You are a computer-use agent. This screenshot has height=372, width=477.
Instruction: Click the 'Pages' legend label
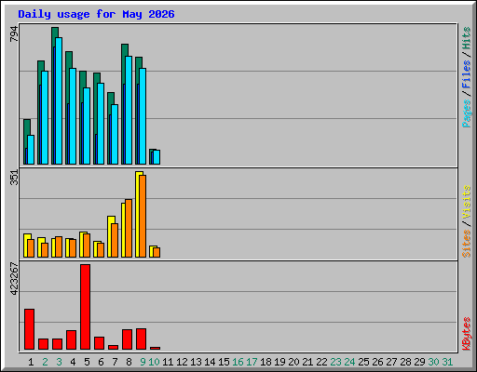pyautogui.click(x=466, y=113)
